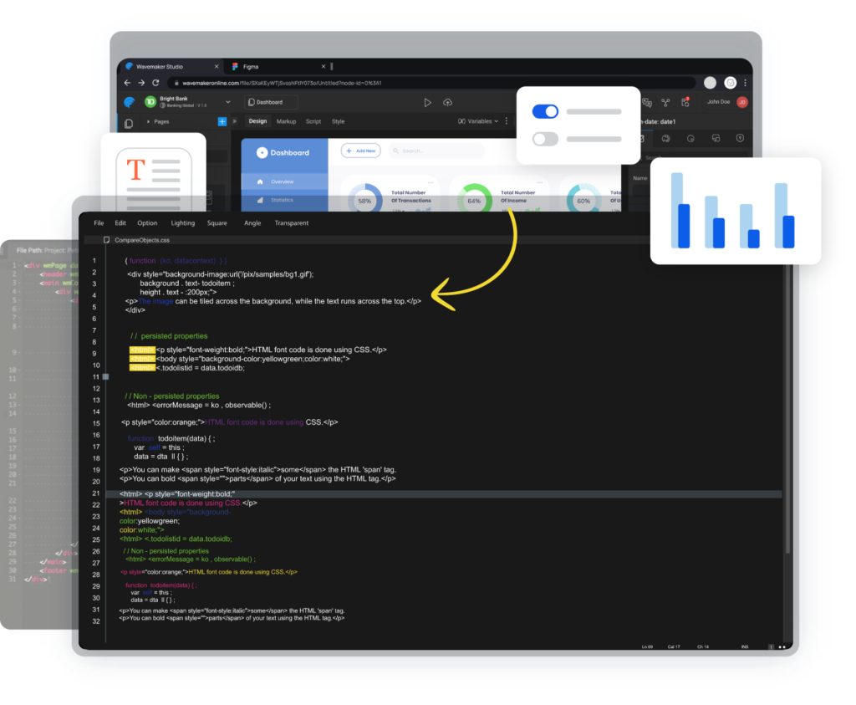Expand the Pages tree in Wavemaker
The height and width of the screenshot is (705, 856).
point(148,122)
